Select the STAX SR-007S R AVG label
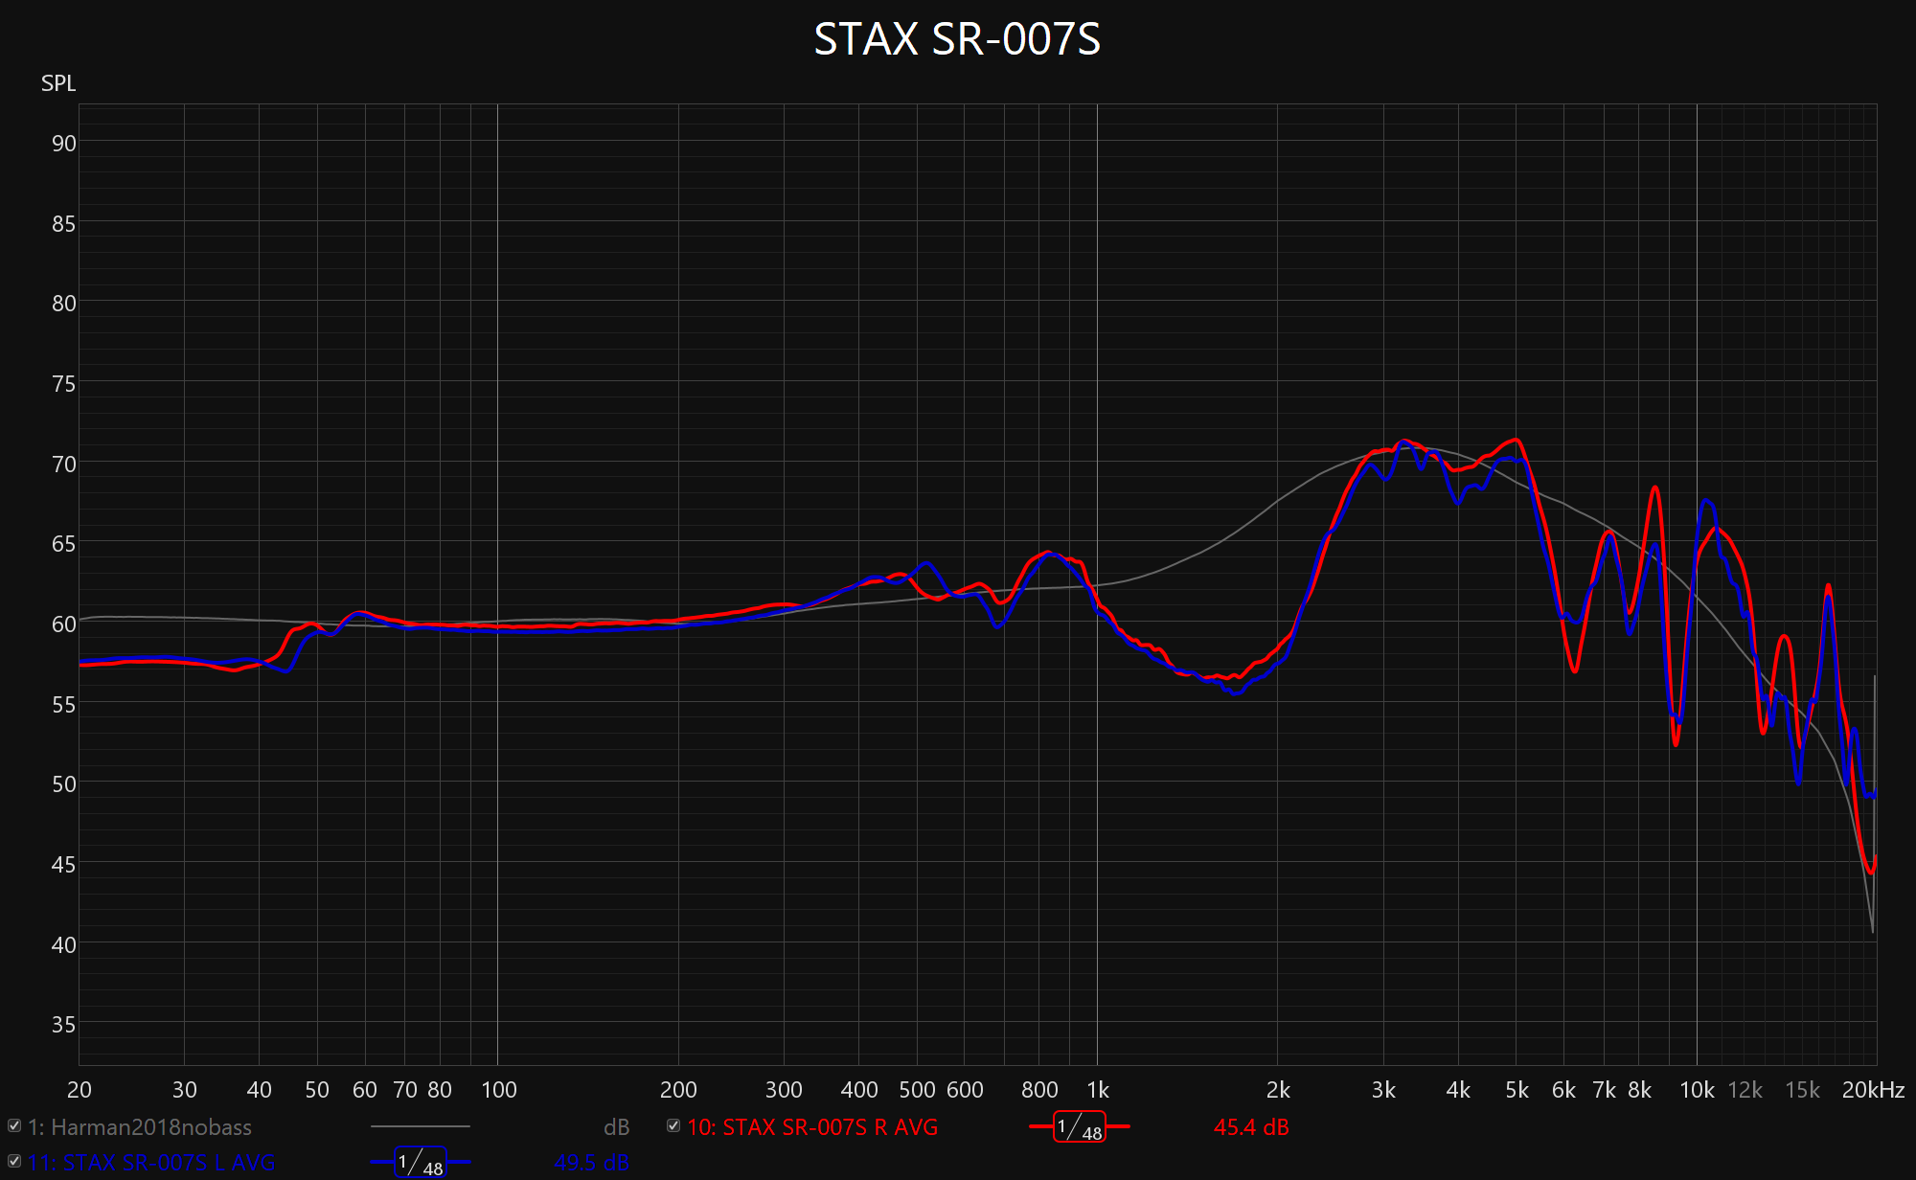 tap(812, 1127)
